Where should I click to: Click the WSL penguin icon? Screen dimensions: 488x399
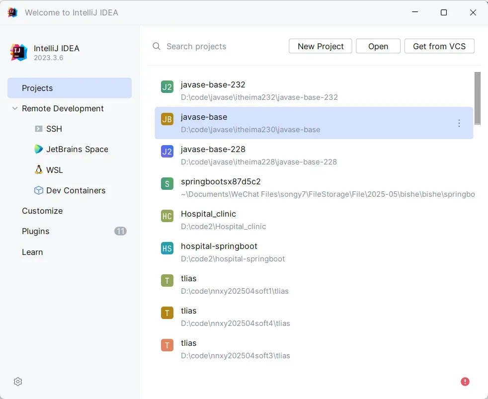pos(38,170)
